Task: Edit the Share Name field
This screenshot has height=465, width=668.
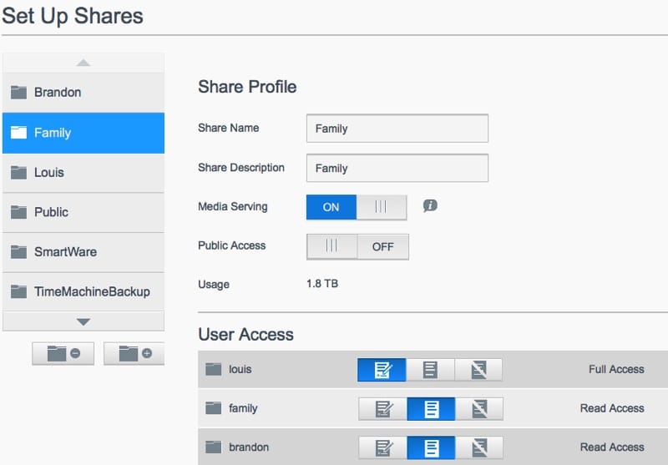Action: [x=397, y=129]
